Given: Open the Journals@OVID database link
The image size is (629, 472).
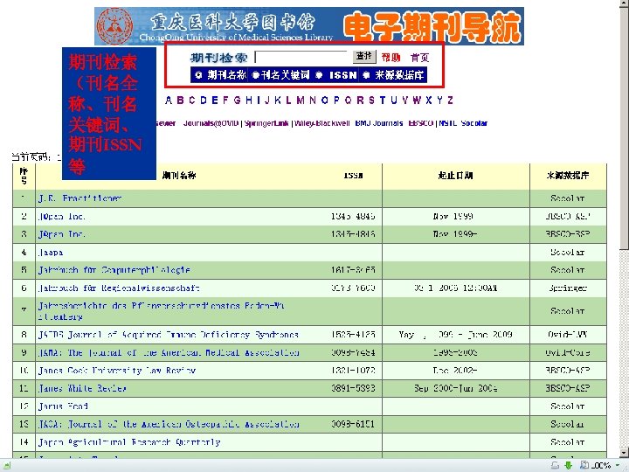Looking at the screenshot, I should 211,123.
